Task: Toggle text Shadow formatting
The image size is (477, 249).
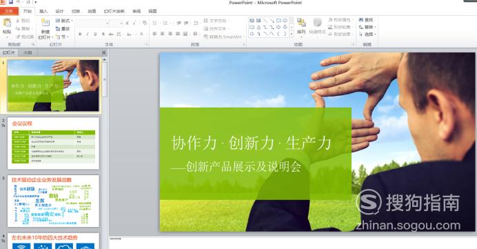Action: [x=103, y=34]
